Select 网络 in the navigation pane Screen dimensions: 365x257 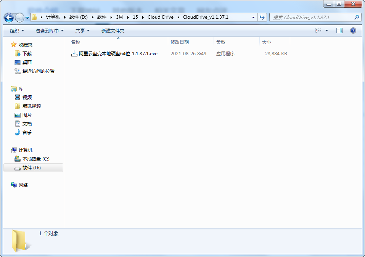(x=23, y=185)
